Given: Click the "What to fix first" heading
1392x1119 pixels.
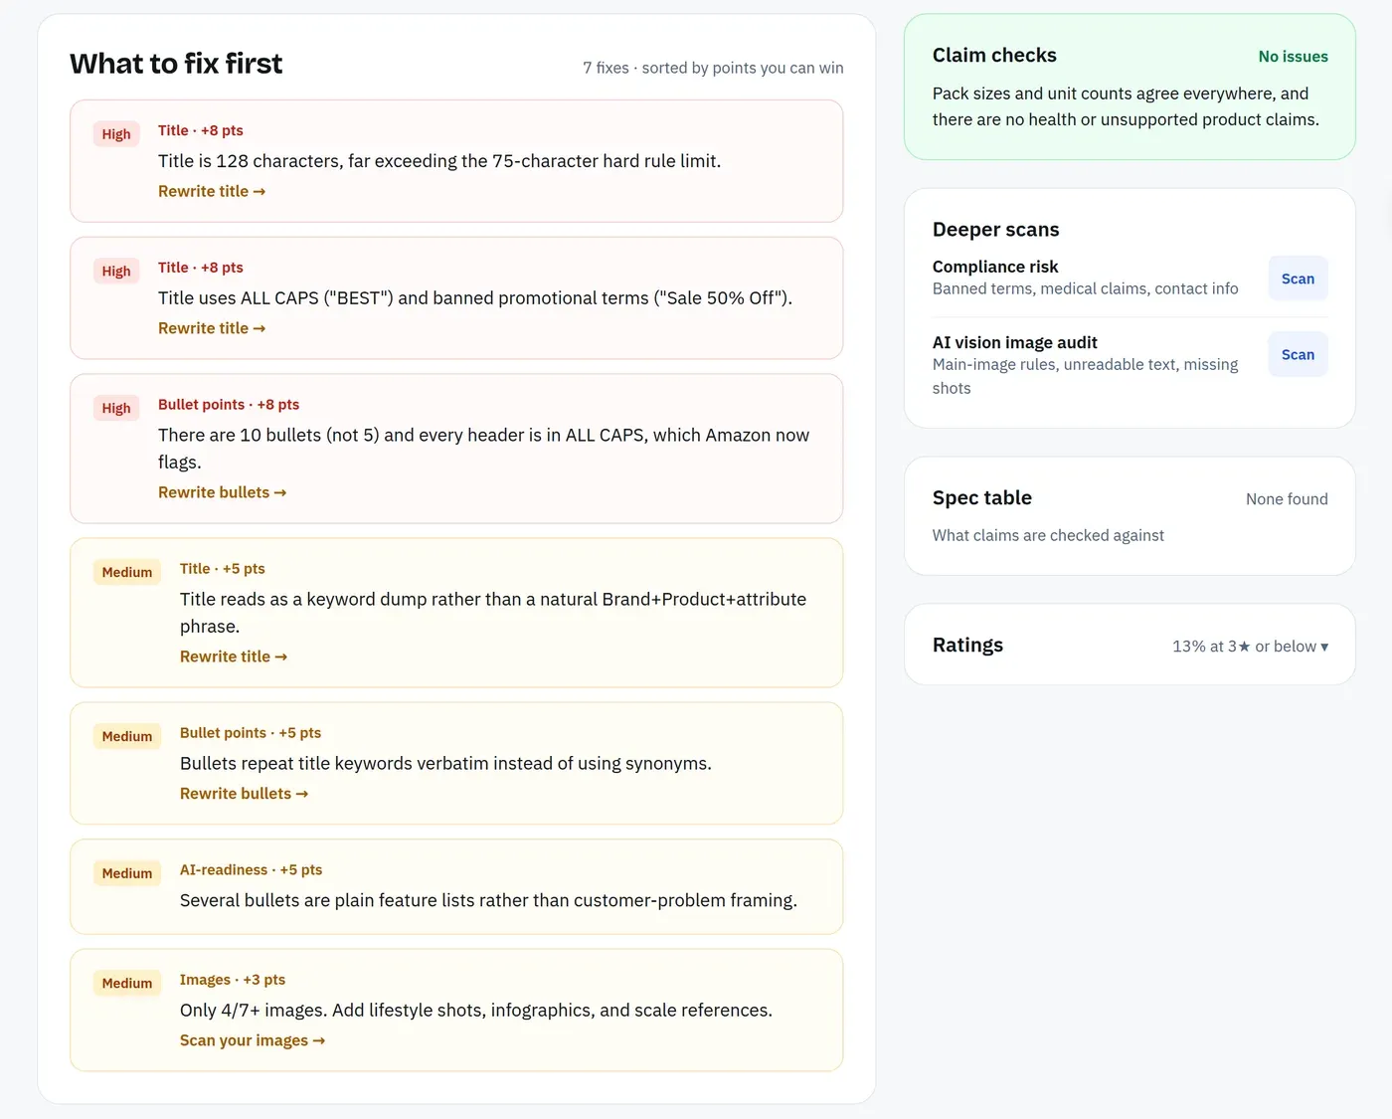Looking at the screenshot, I should 176,64.
